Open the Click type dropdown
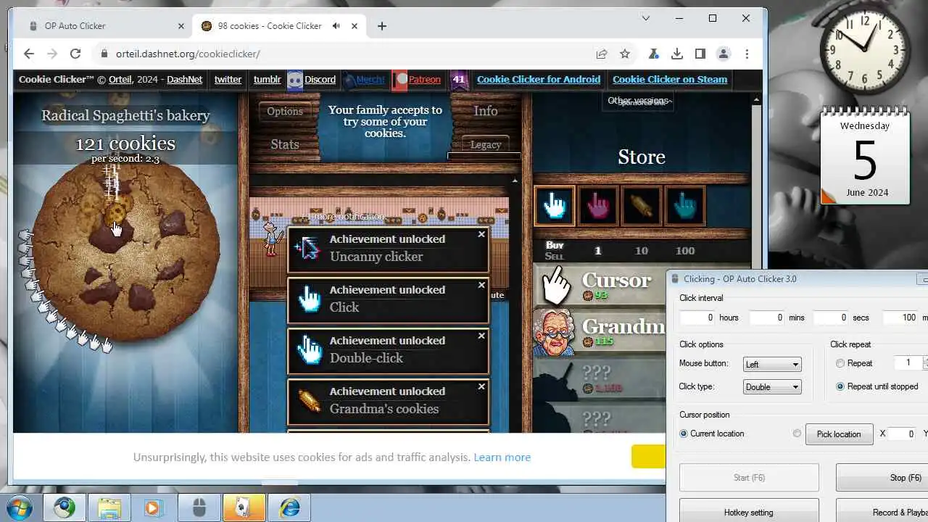 [772, 386]
